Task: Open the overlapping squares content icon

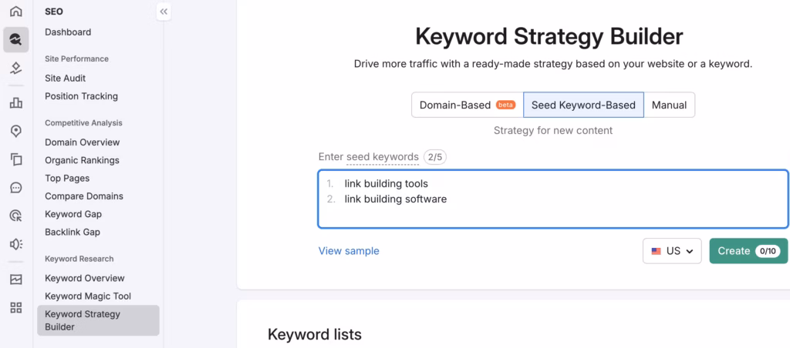Action: pyautogui.click(x=16, y=159)
